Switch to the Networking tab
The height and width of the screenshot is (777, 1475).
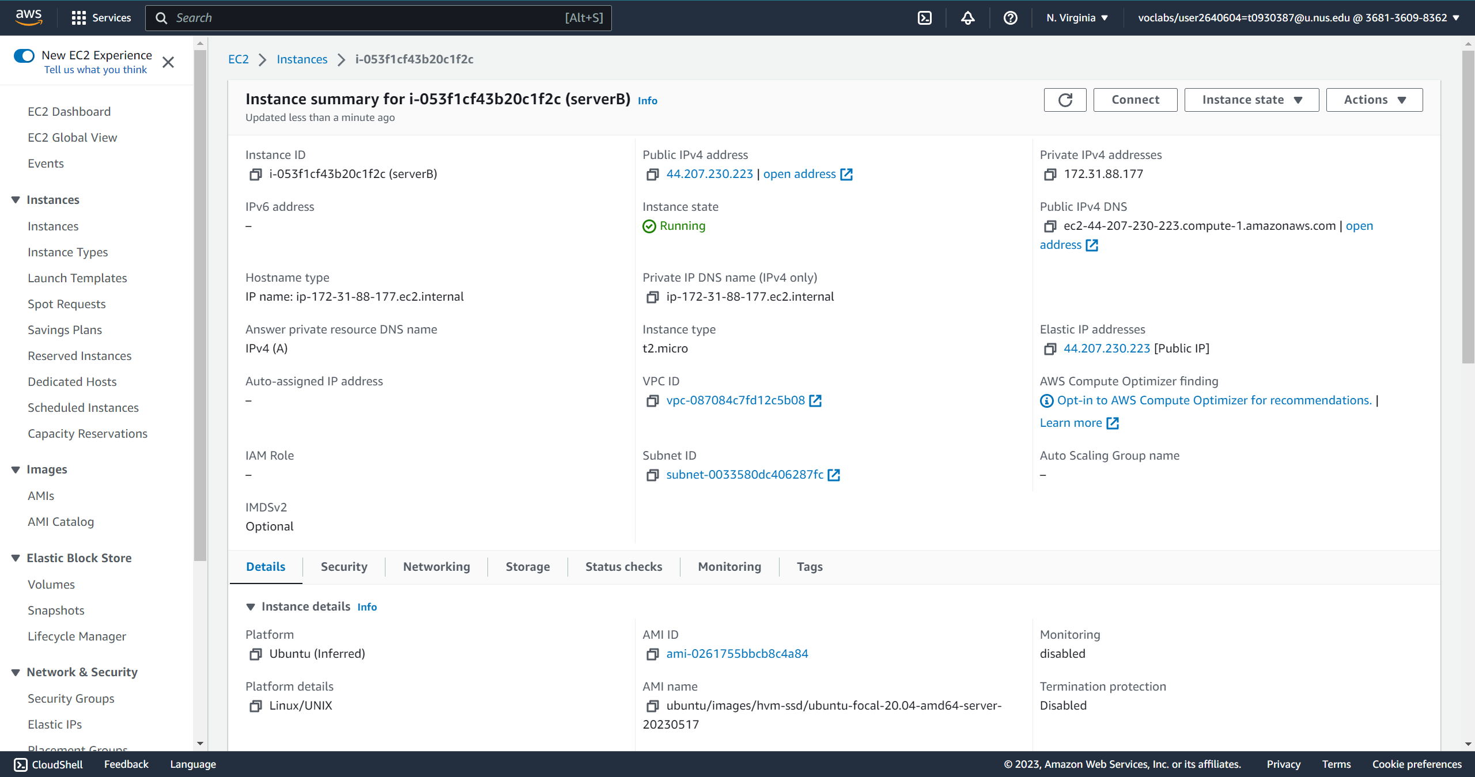coord(436,566)
